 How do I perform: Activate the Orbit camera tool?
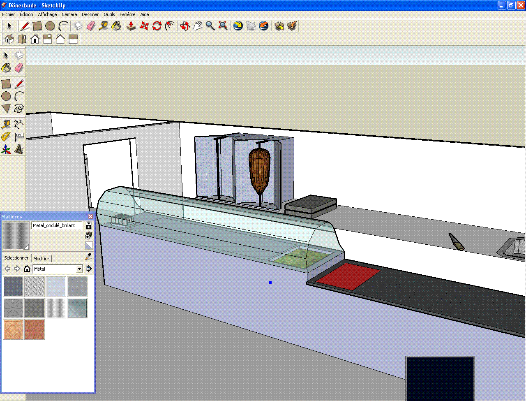(185, 26)
